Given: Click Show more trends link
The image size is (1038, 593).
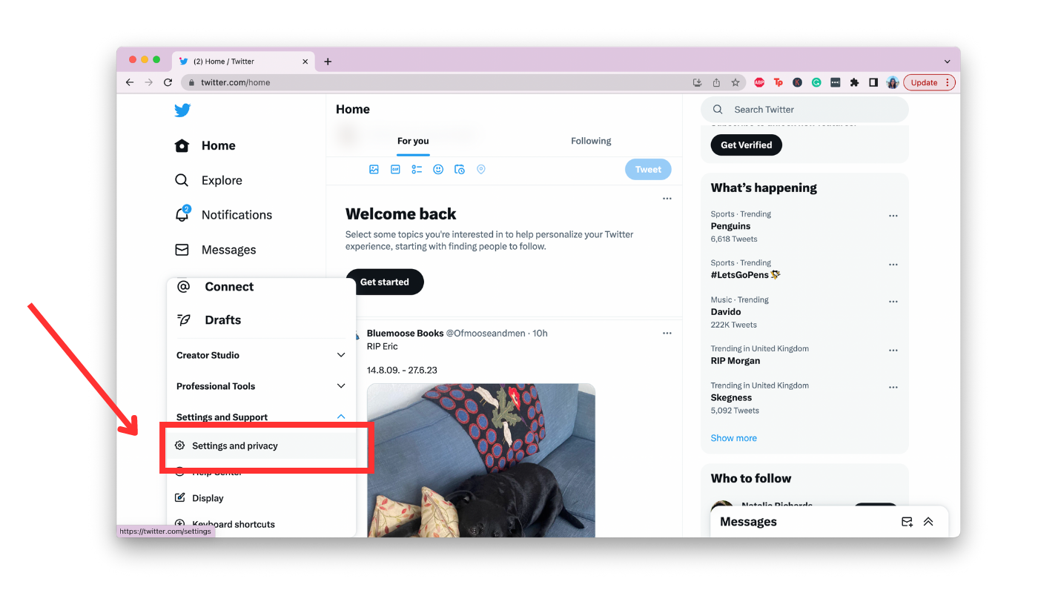Looking at the screenshot, I should coord(734,438).
